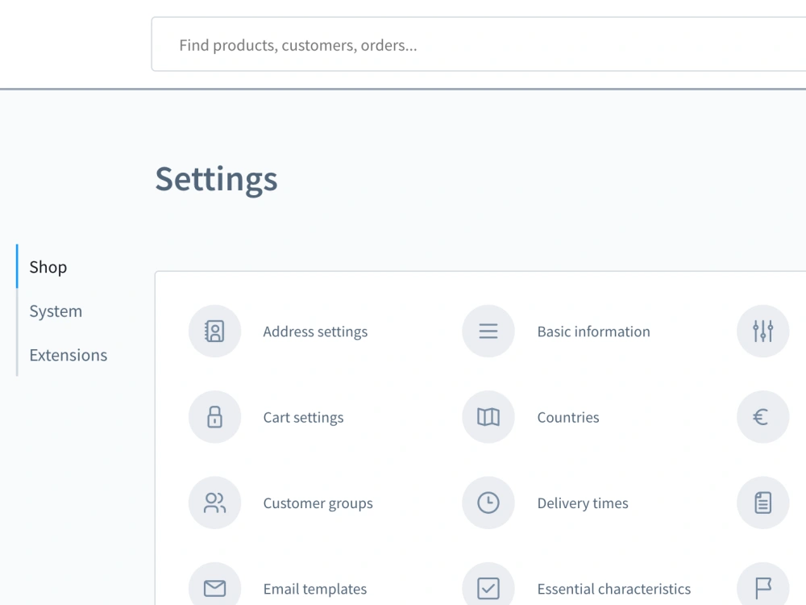Click the Basic information lines icon
The height and width of the screenshot is (605, 806).
tap(488, 332)
